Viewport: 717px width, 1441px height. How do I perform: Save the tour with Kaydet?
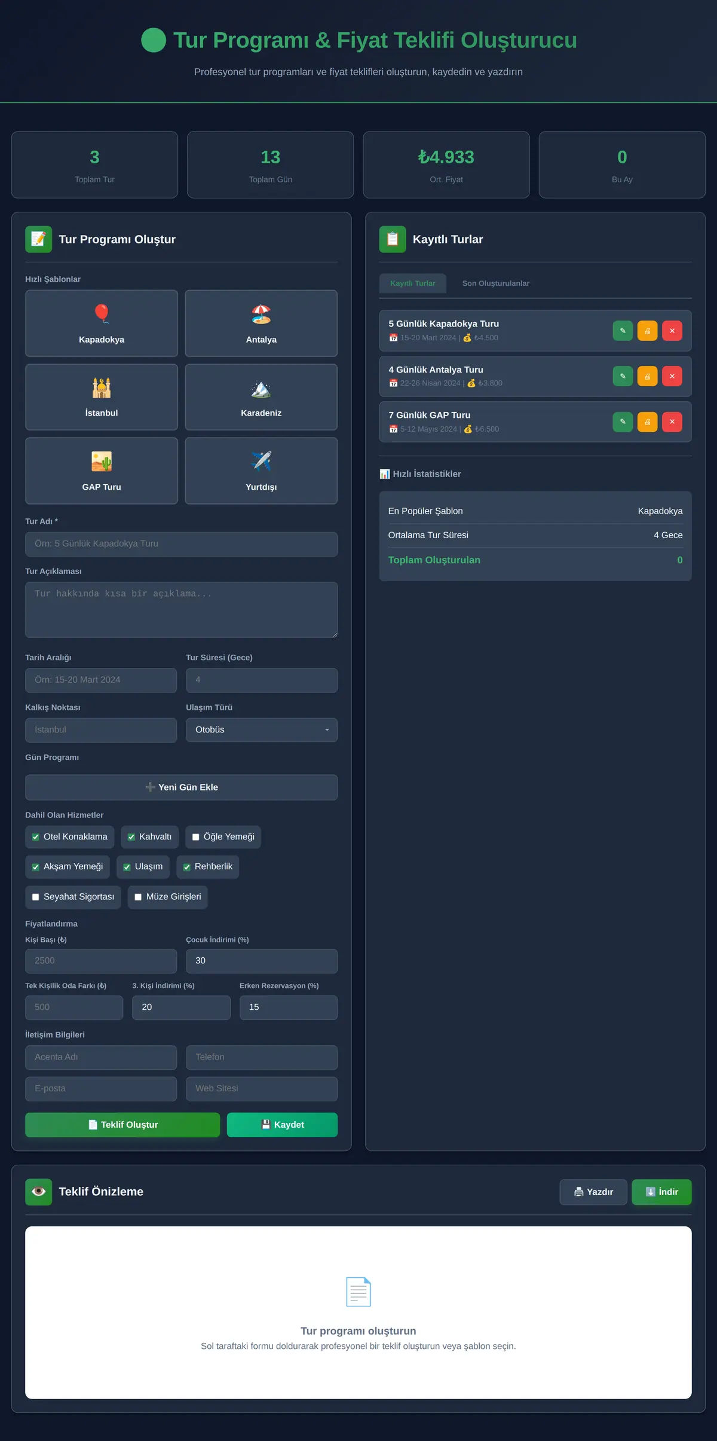[282, 1125]
